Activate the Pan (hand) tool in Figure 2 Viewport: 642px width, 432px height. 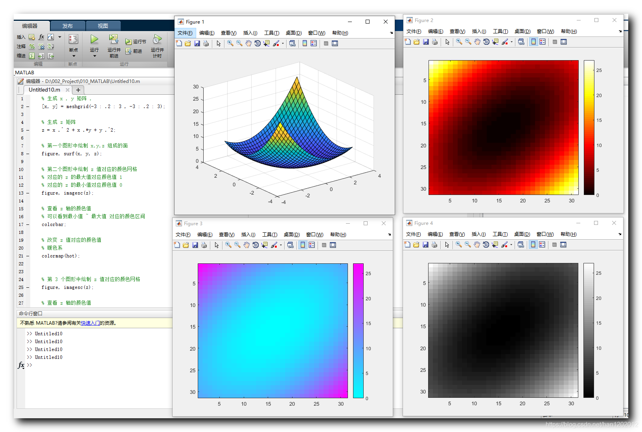(x=477, y=42)
